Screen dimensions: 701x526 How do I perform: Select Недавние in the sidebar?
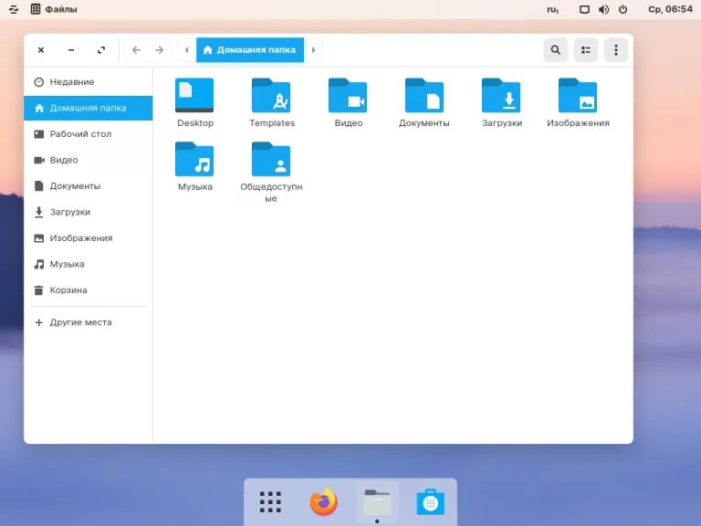pos(71,82)
